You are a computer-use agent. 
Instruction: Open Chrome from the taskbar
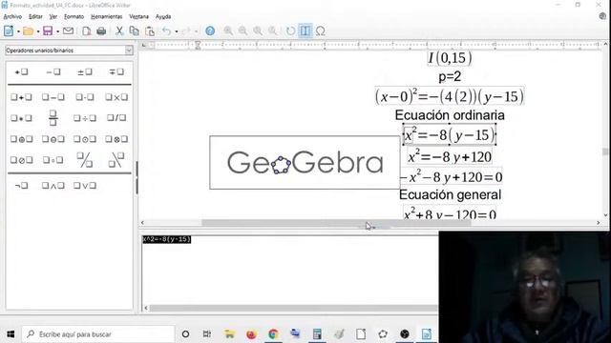point(273,334)
